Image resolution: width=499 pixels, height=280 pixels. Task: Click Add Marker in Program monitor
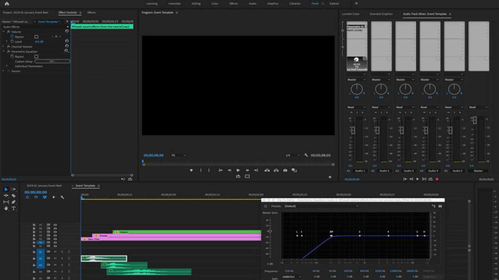coord(191,170)
